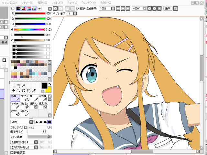Image resolution: width=207 pixels, height=155 pixels.
Task: Toggle the RGB slider panel display
Action: coord(18,8)
